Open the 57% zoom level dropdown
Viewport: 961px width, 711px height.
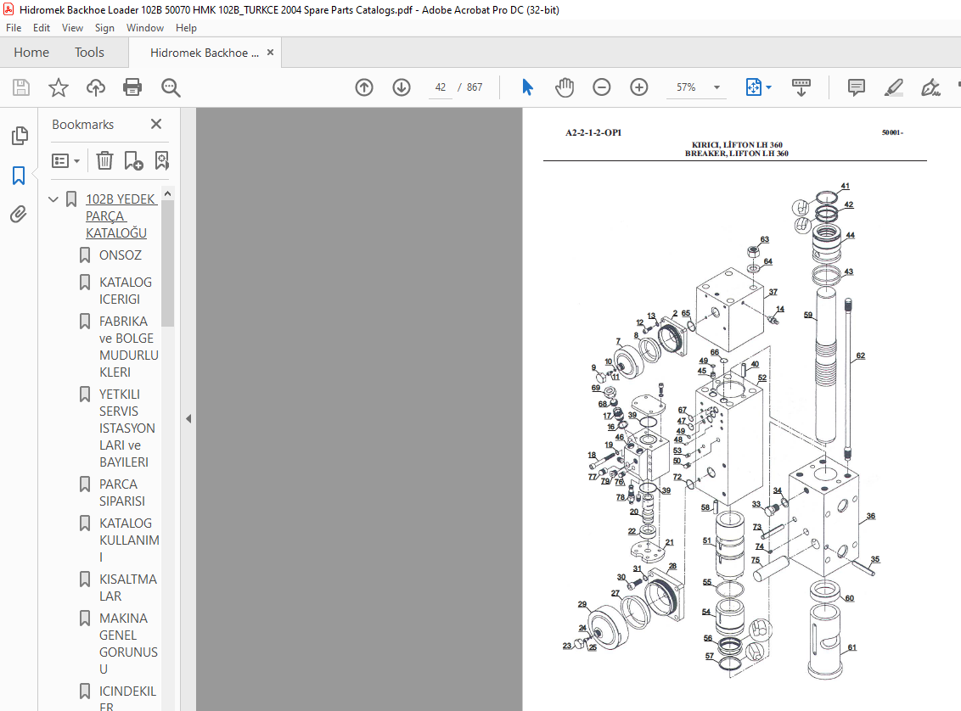tap(717, 87)
